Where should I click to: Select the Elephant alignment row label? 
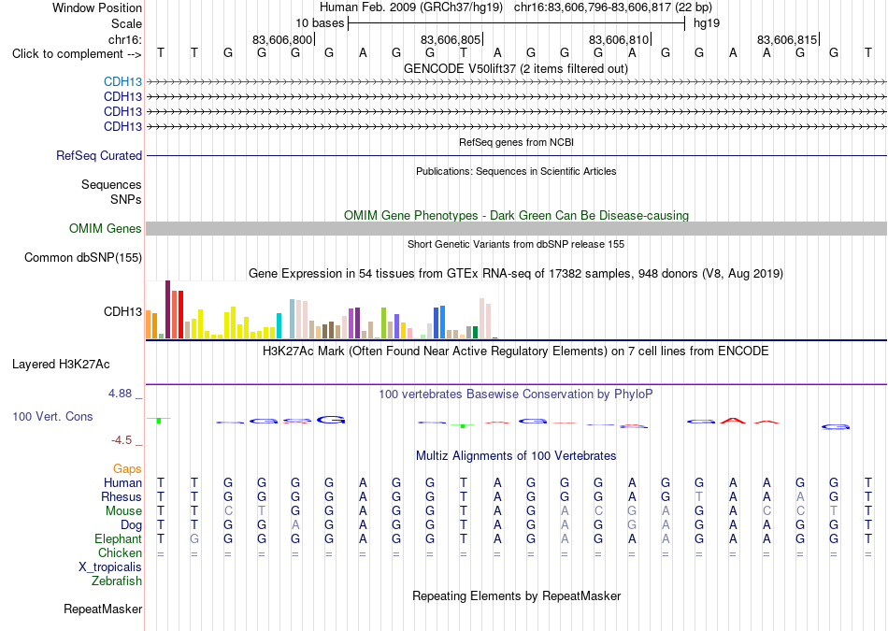tap(118, 538)
